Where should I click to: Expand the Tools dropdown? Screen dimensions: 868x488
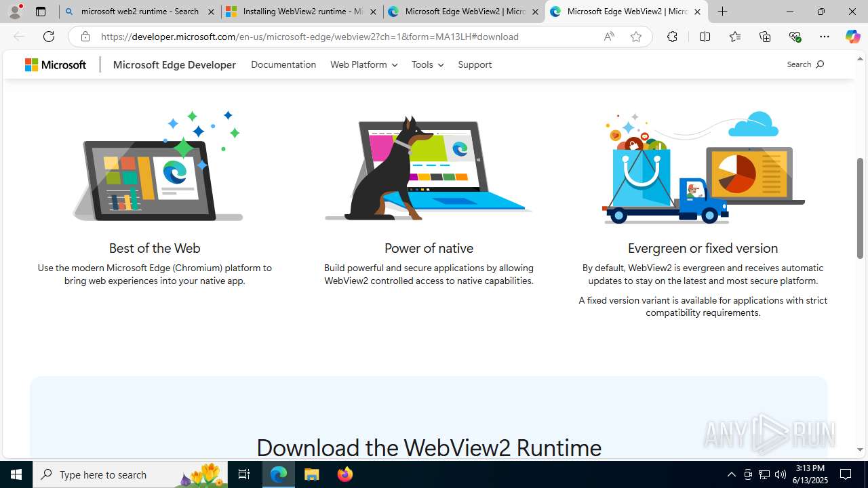coord(427,64)
